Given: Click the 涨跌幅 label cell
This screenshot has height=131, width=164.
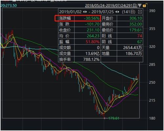Looking at the screenshot, I should coord(66,18).
